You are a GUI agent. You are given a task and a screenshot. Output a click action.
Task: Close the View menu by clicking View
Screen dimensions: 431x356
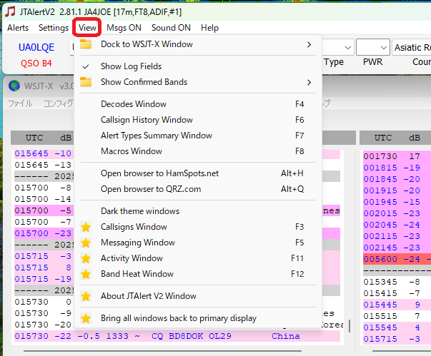click(87, 28)
